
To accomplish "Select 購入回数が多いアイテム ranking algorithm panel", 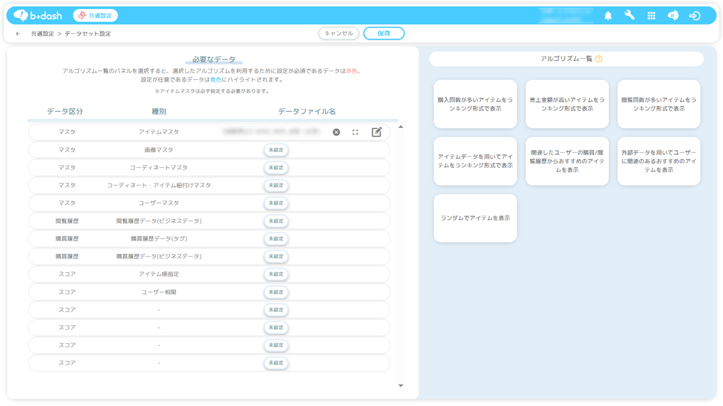I will pos(475,104).
